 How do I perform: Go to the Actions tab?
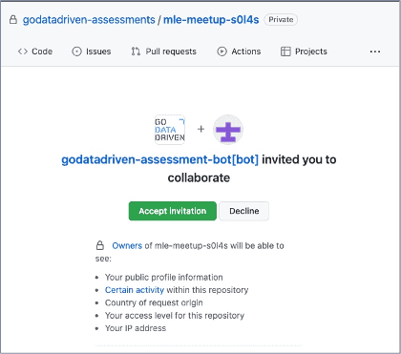pyautogui.click(x=239, y=52)
